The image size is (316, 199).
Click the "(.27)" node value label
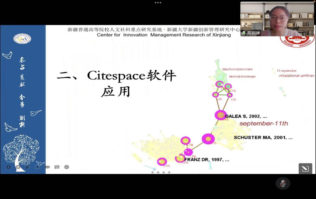(167, 166)
